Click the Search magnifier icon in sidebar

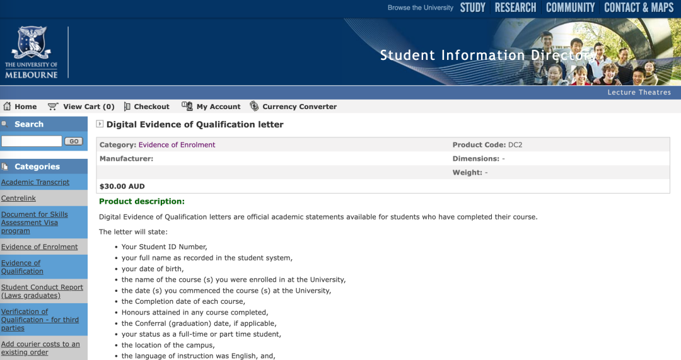coord(5,124)
